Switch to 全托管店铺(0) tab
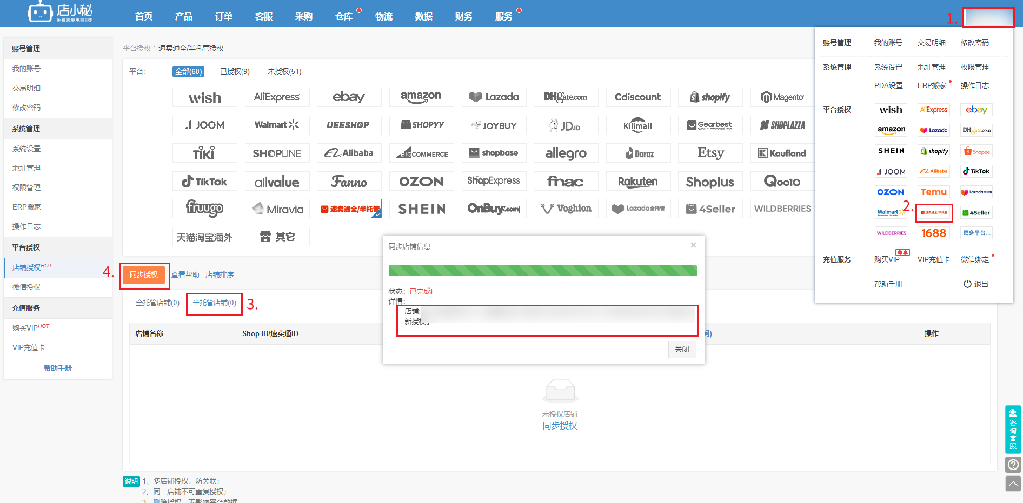 (x=157, y=303)
